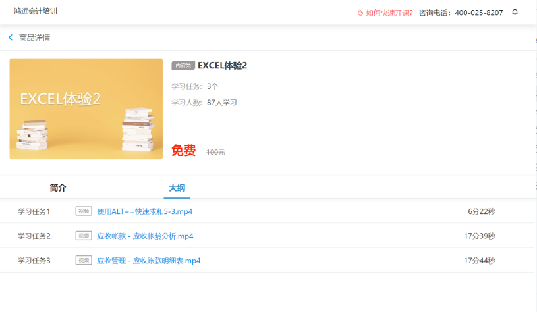Viewport: 537px width, 312px height.
Task: Click the 内容类 badge
Action: point(183,65)
